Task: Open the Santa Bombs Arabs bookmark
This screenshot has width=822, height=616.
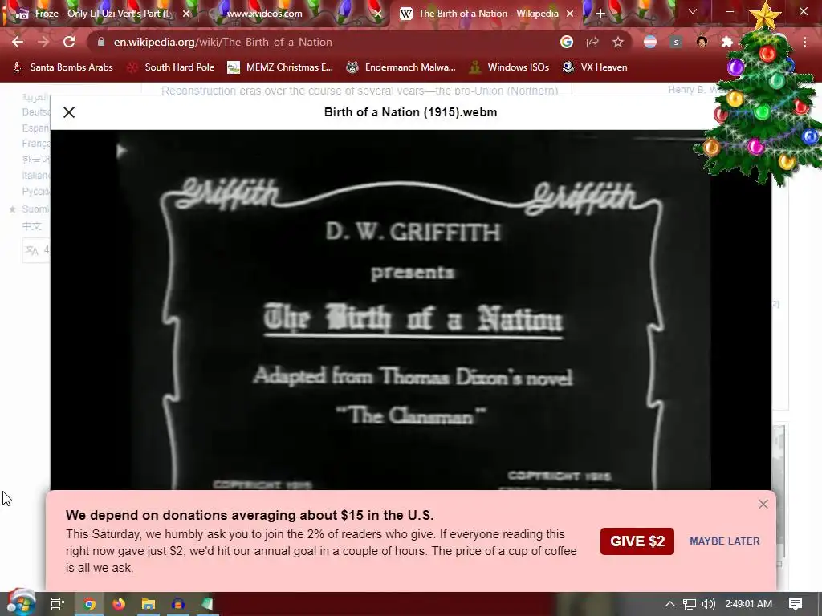Action: 63,67
